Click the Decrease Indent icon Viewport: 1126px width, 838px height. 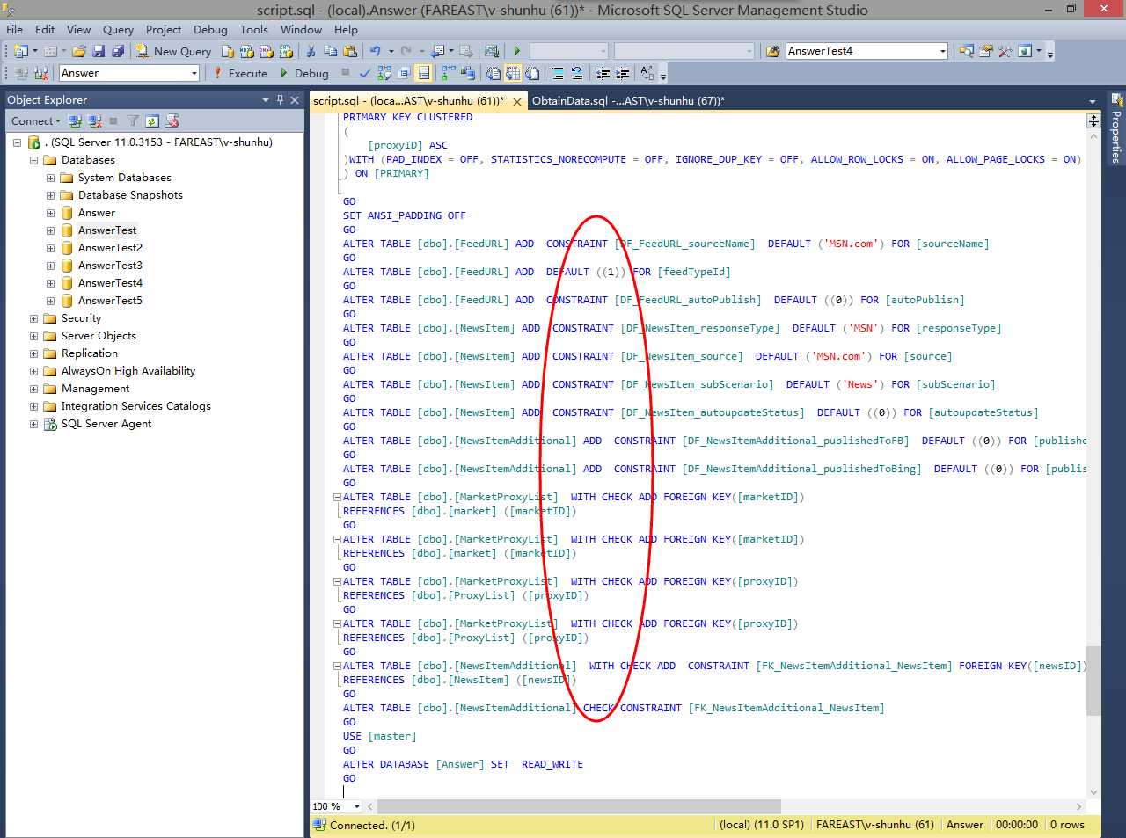[x=603, y=73]
